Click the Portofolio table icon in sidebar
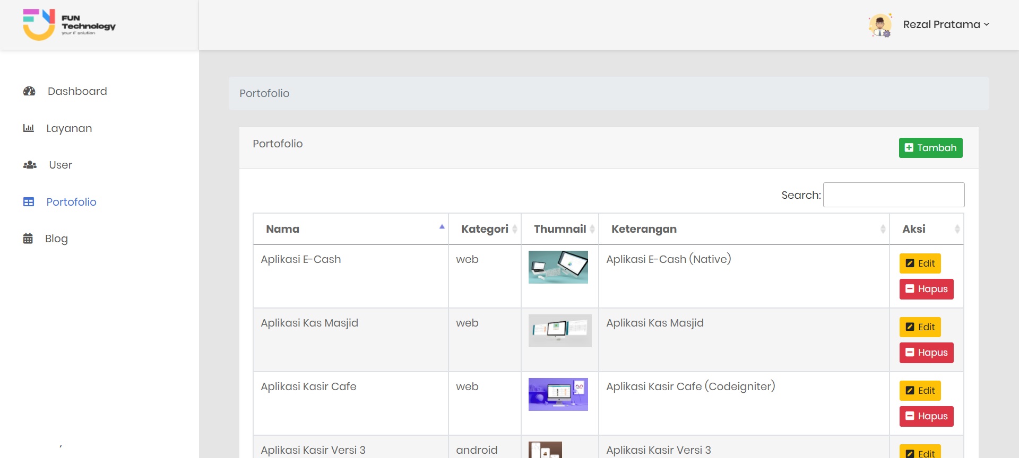 (x=29, y=202)
